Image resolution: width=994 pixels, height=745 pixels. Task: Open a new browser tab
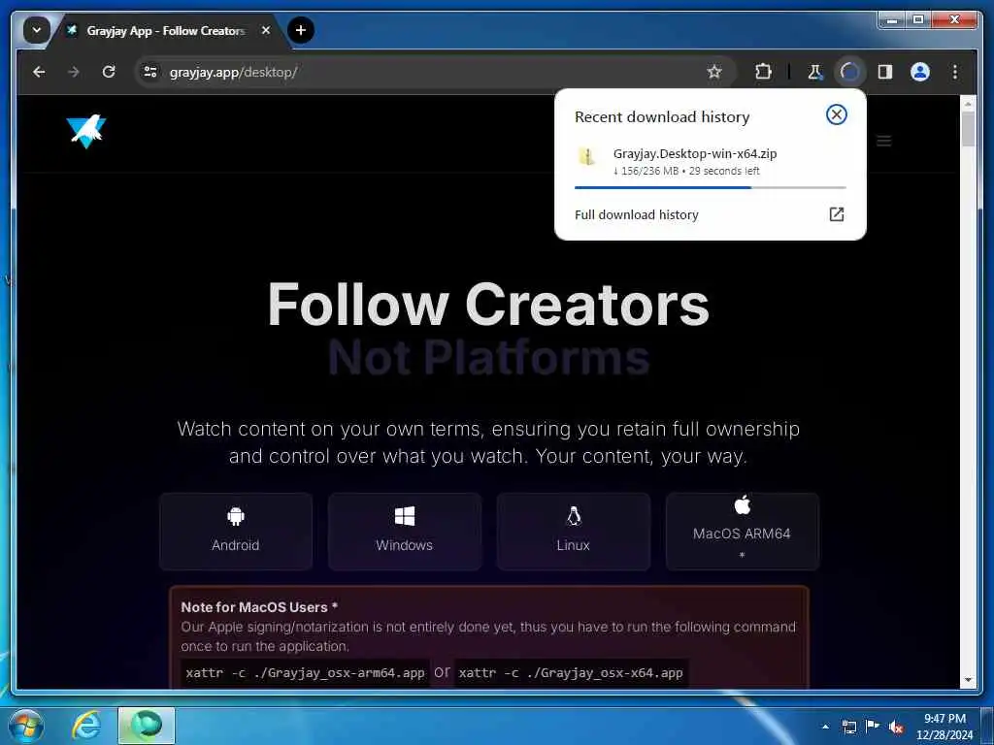point(301,30)
